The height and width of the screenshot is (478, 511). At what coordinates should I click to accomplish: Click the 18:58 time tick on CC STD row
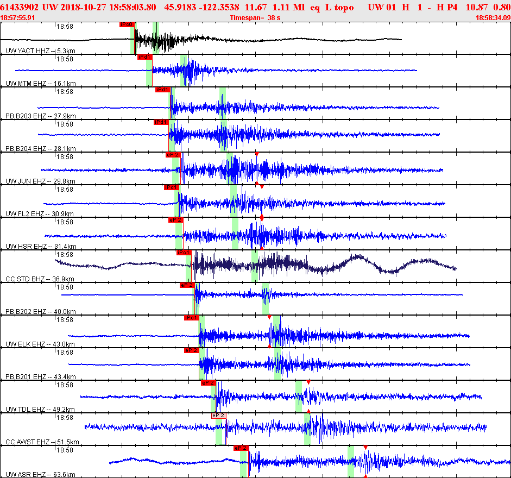pos(65,255)
